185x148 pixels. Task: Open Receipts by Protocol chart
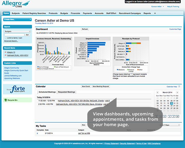(x=131, y=55)
